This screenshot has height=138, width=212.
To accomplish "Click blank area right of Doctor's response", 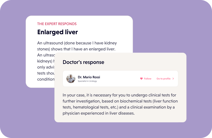I will (x=144, y=62).
